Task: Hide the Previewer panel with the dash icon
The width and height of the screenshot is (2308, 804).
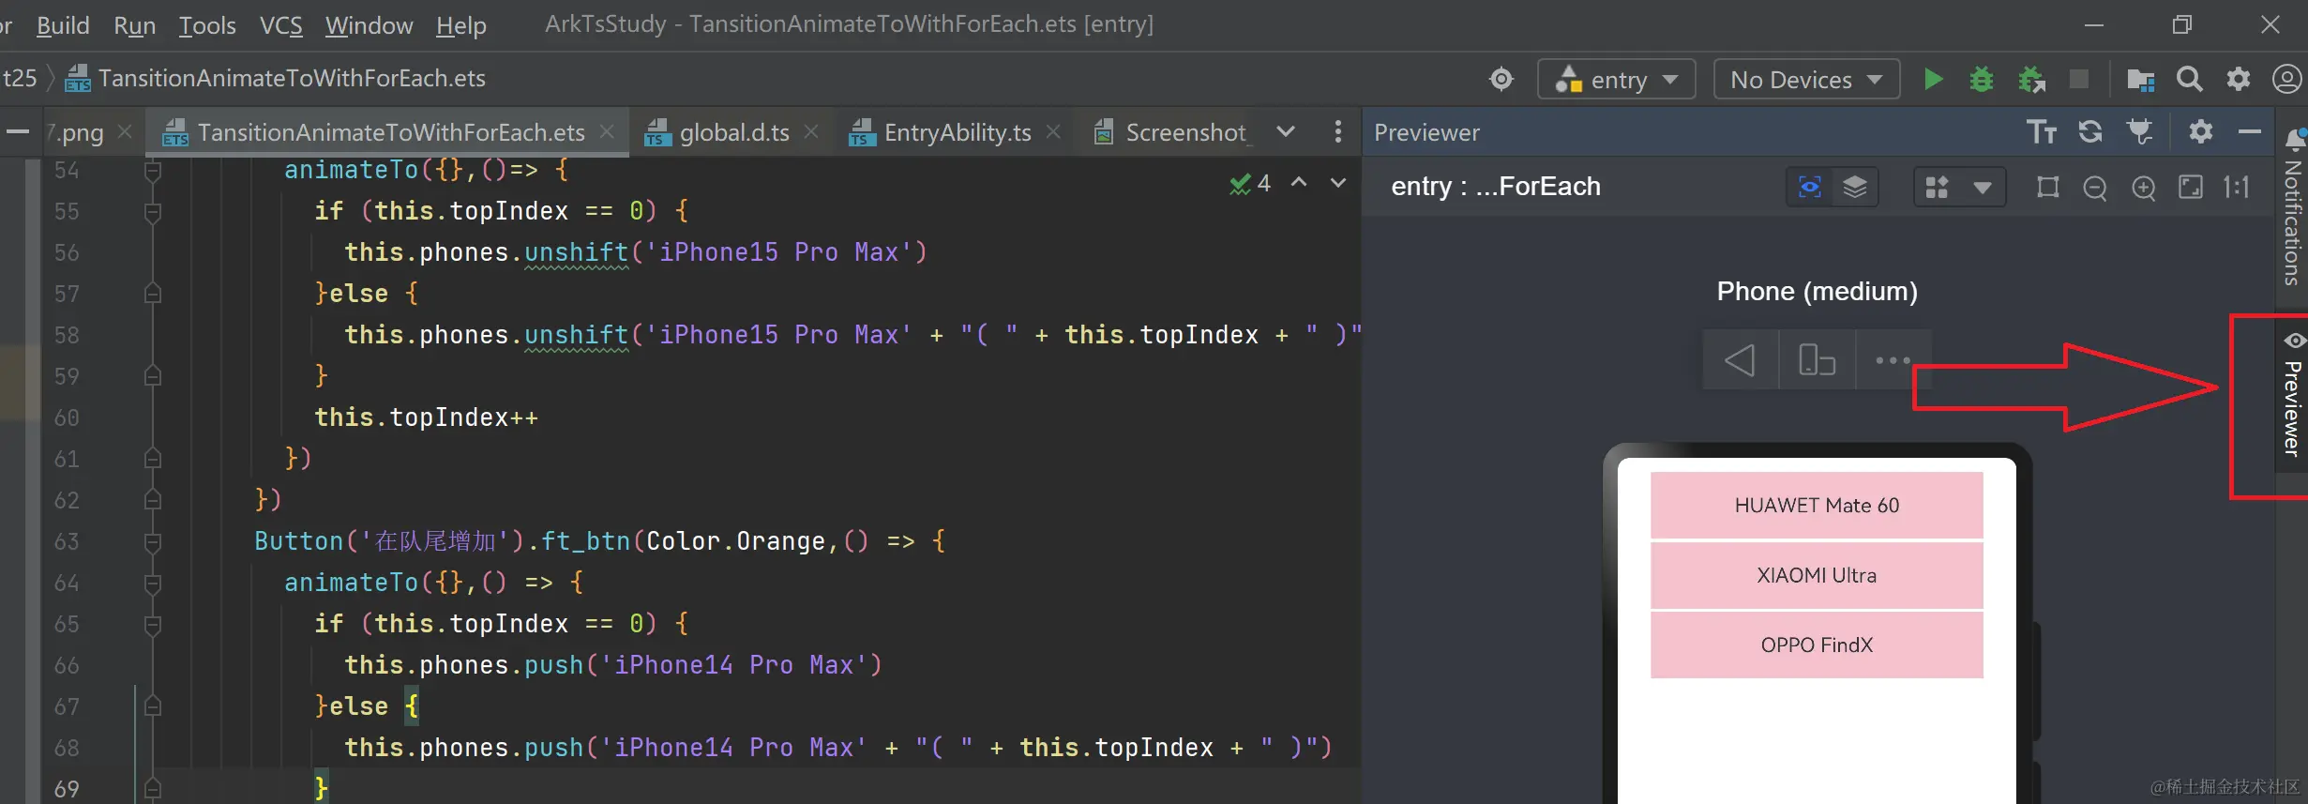Action: [2249, 132]
